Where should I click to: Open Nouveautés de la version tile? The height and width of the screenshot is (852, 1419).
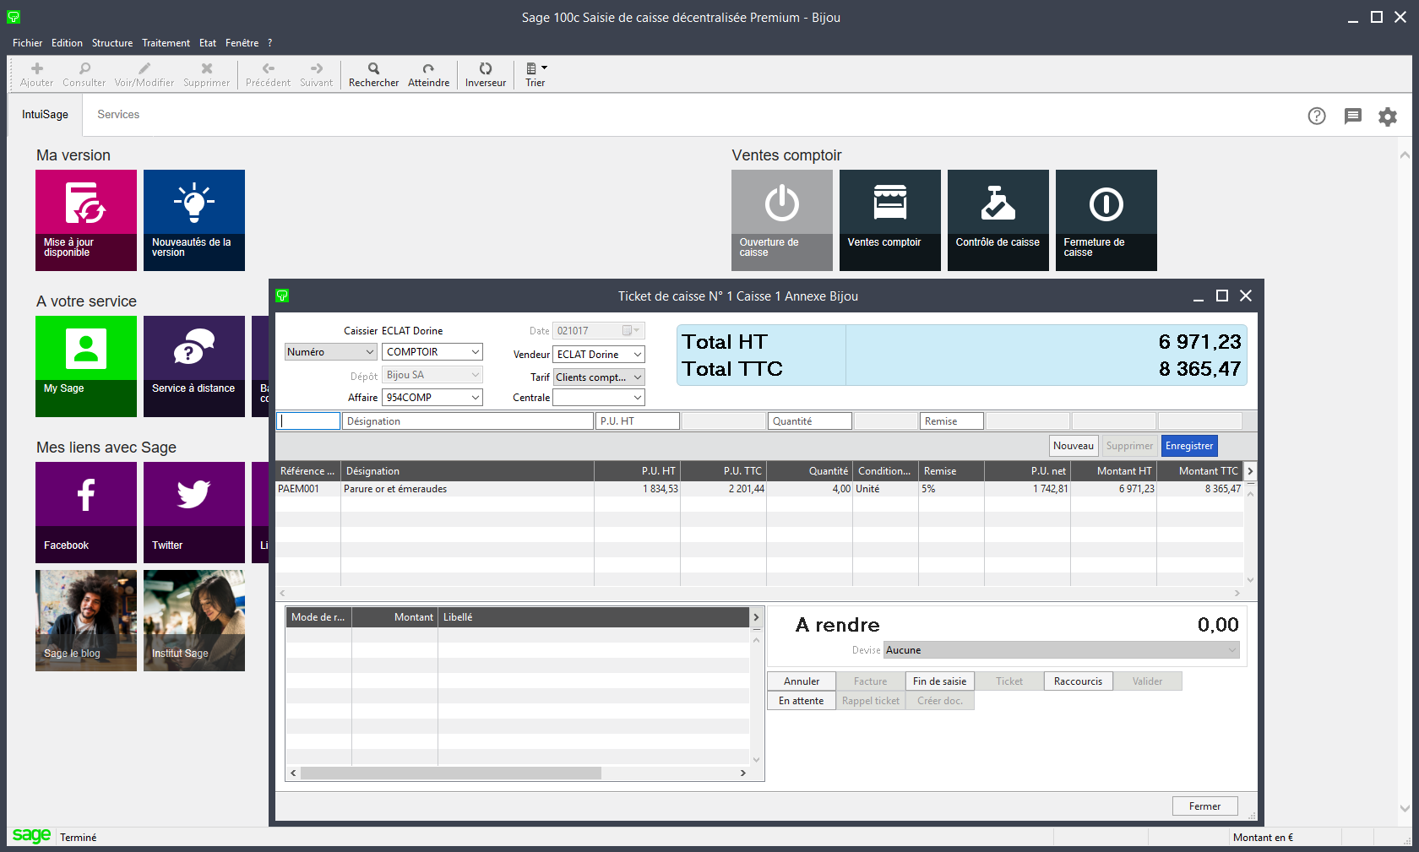point(194,220)
